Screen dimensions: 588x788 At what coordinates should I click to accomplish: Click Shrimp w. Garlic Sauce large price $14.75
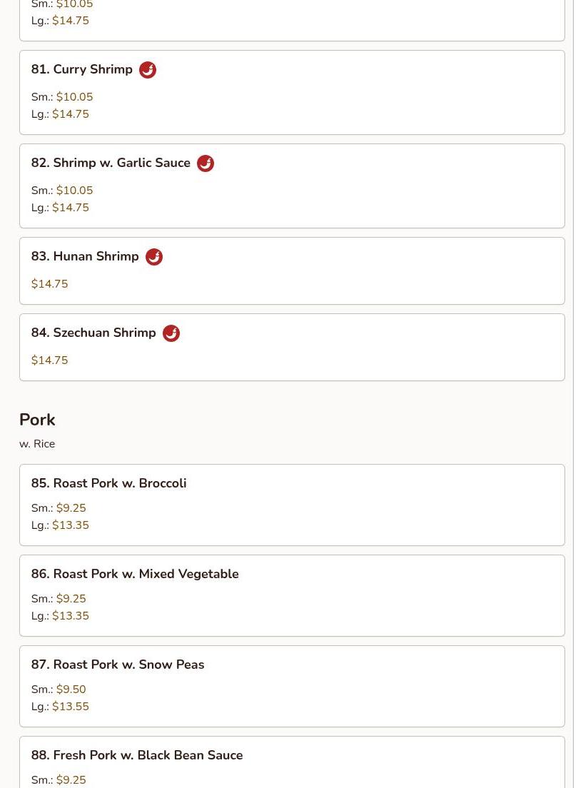[x=71, y=208]
